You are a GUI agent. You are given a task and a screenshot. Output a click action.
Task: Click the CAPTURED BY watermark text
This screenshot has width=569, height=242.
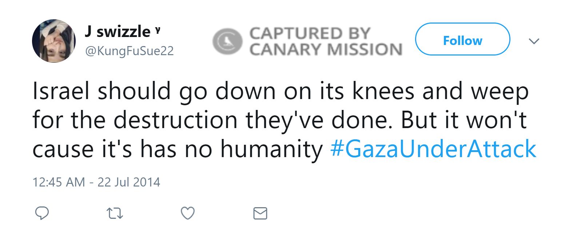pos(309,34)
